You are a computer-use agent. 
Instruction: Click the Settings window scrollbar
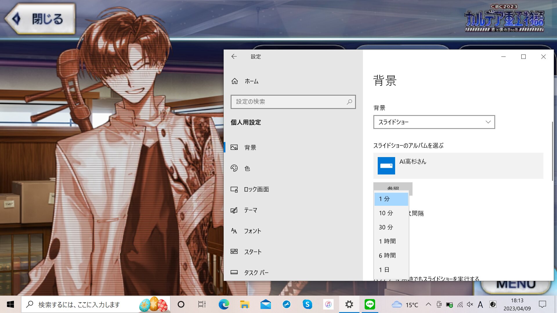click(x=552, y=151)
